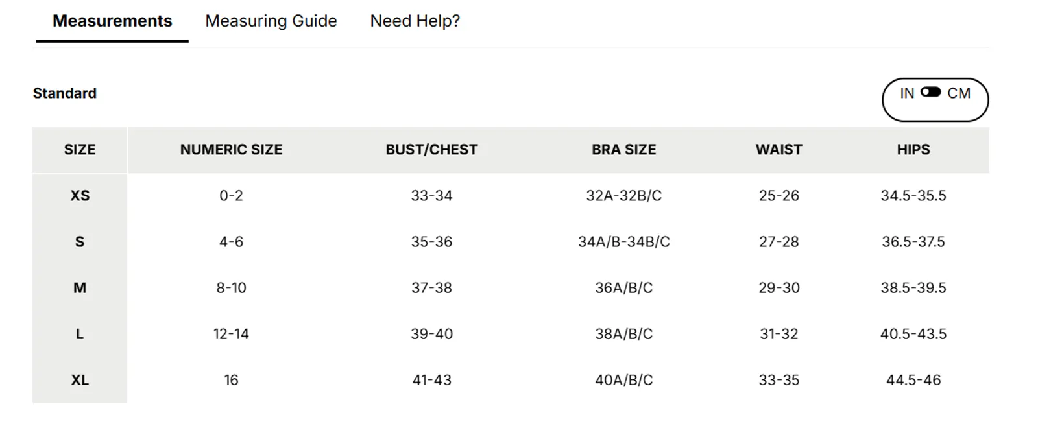Select the IN unit label
Image resolution: width=1038 pixels, height=426 pixels.
pyautogui.click(x=907, y=93)
